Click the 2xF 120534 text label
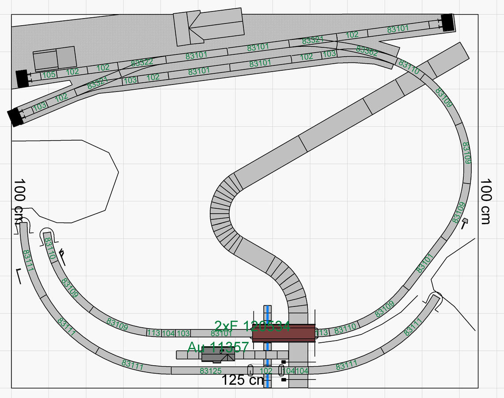504x398 pixels. pyautogui.click(x=252, y=327)
